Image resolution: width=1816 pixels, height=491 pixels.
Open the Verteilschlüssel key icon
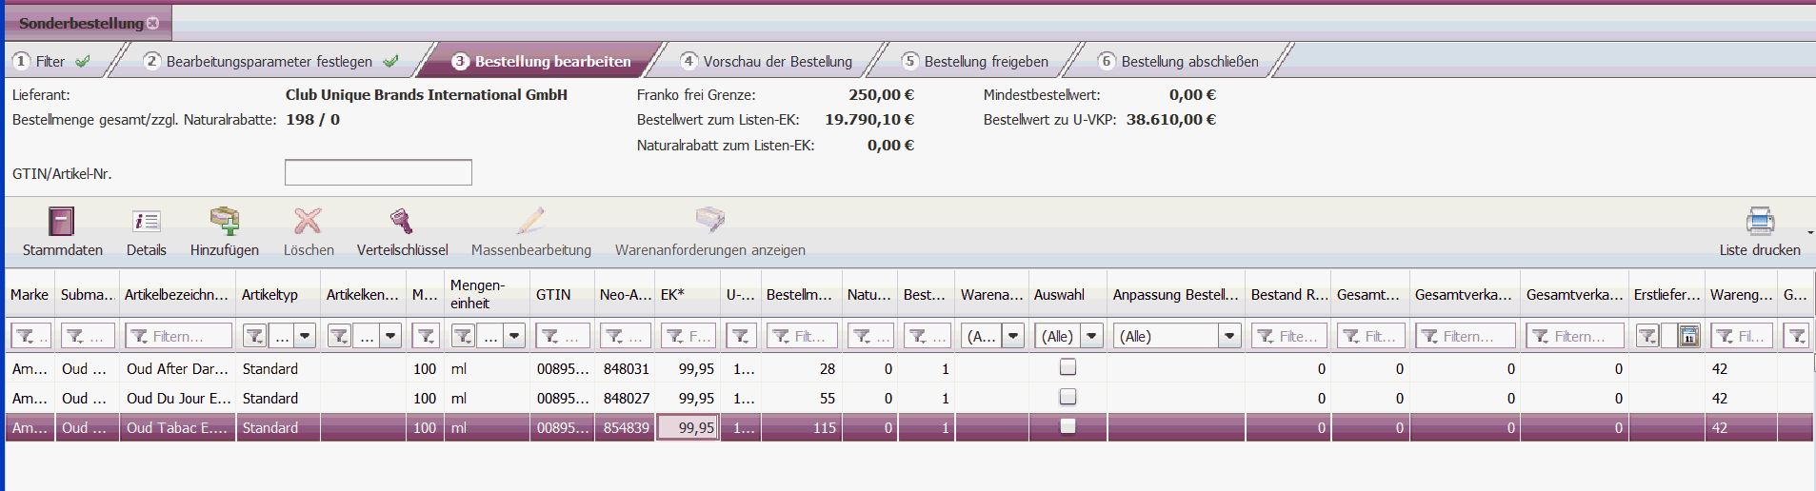point(401,221)
